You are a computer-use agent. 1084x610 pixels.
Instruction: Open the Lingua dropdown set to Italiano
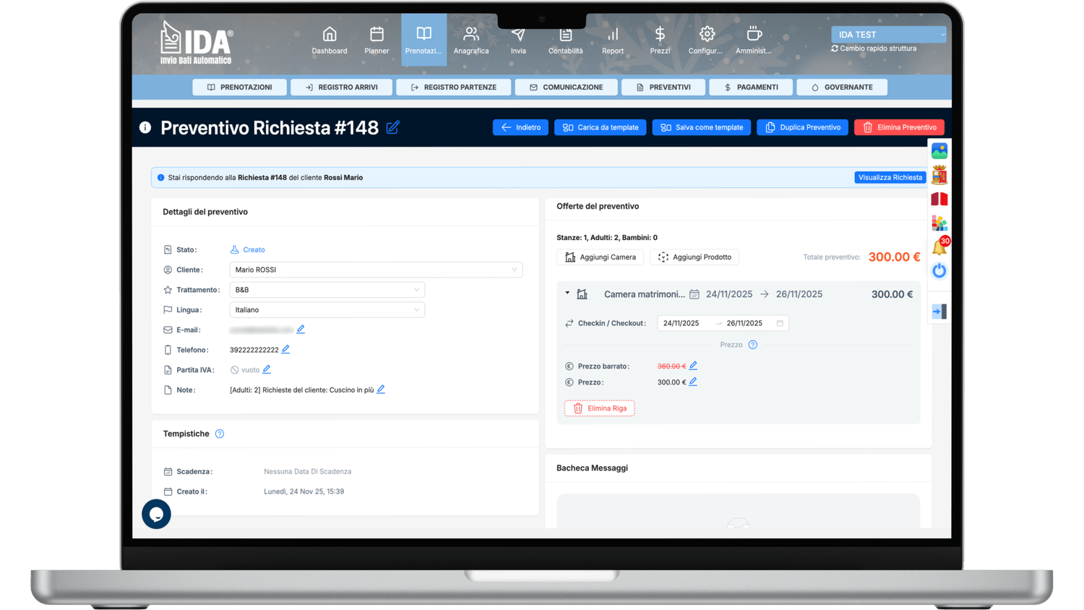(x=327, y=310)
